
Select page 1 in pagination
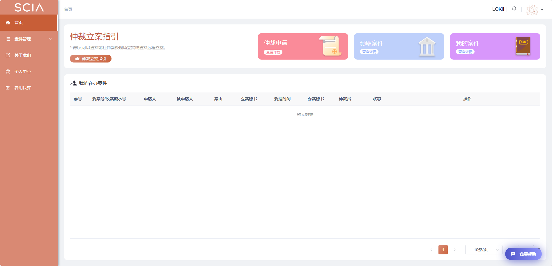pyautogui.click(x=443, y=250)
